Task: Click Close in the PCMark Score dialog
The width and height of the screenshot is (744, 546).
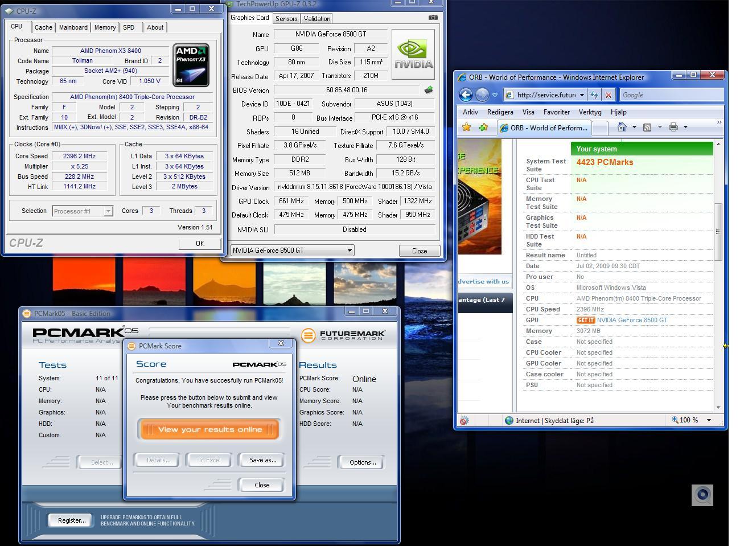Action: (x=262, y=485)
